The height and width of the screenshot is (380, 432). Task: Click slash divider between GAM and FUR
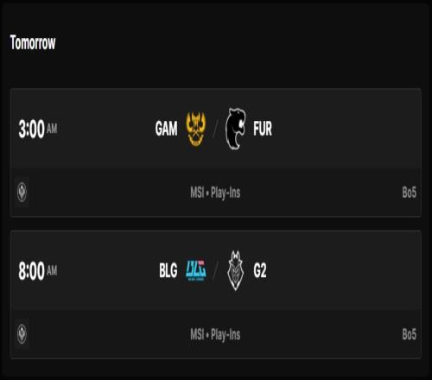coord(215,129)
